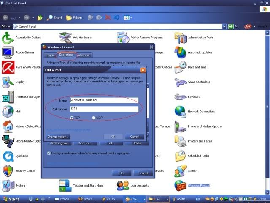
Task: Open System control panel icon
Action: (8, 186)
